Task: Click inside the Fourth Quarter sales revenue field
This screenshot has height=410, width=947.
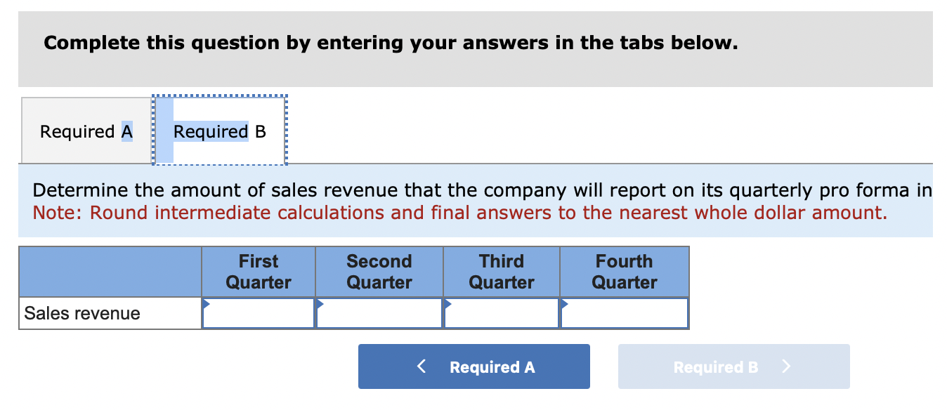Action: click(x=624, y=313)
